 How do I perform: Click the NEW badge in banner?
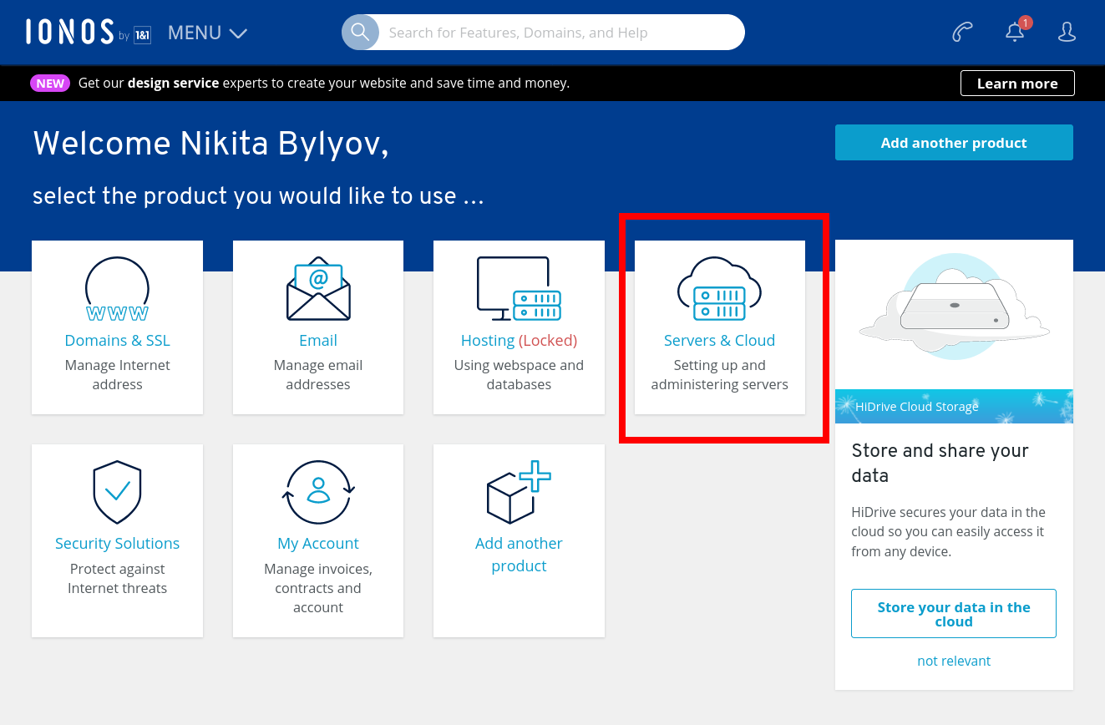[x=50, y=84]
